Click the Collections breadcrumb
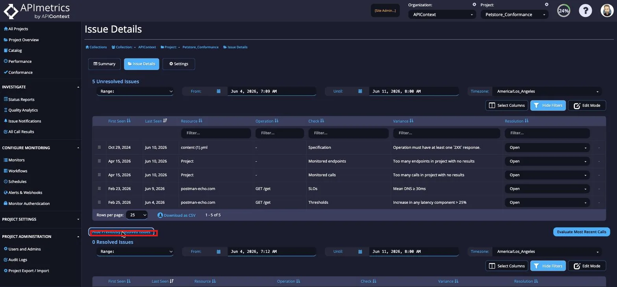This screenshot has width=617, height=287. coord(96,47)
